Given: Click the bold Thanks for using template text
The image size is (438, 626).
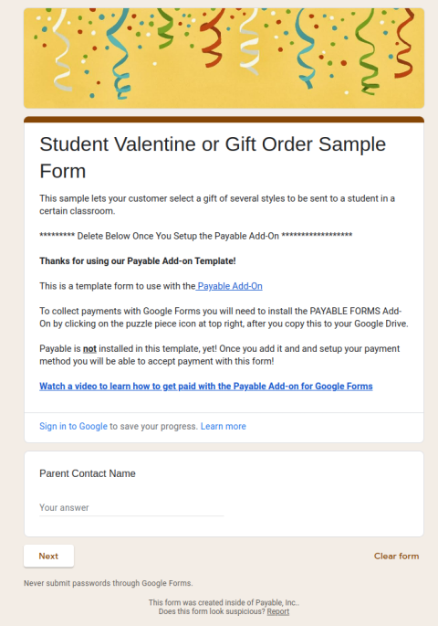Looking at the screenshot, I should point(138,261).
